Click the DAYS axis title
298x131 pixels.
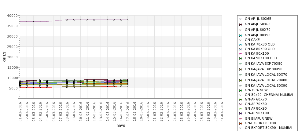click(x=121, y=126)
